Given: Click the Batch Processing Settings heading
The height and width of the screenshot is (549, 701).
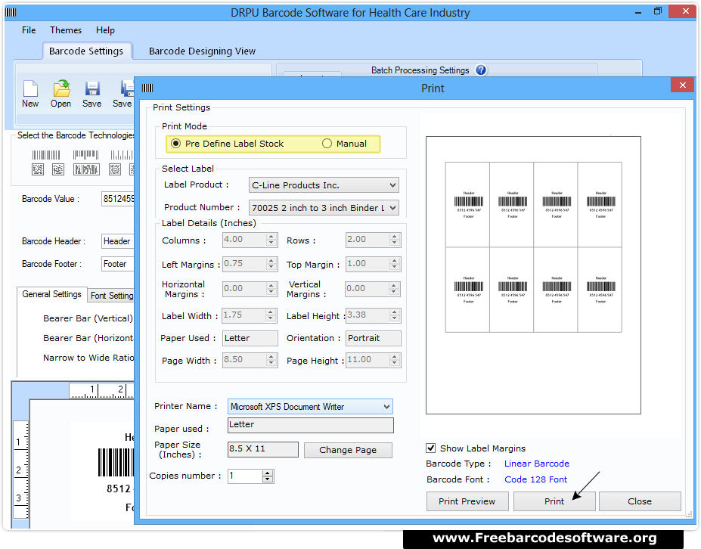Looking at the screenshot, I should pos(420,70).
